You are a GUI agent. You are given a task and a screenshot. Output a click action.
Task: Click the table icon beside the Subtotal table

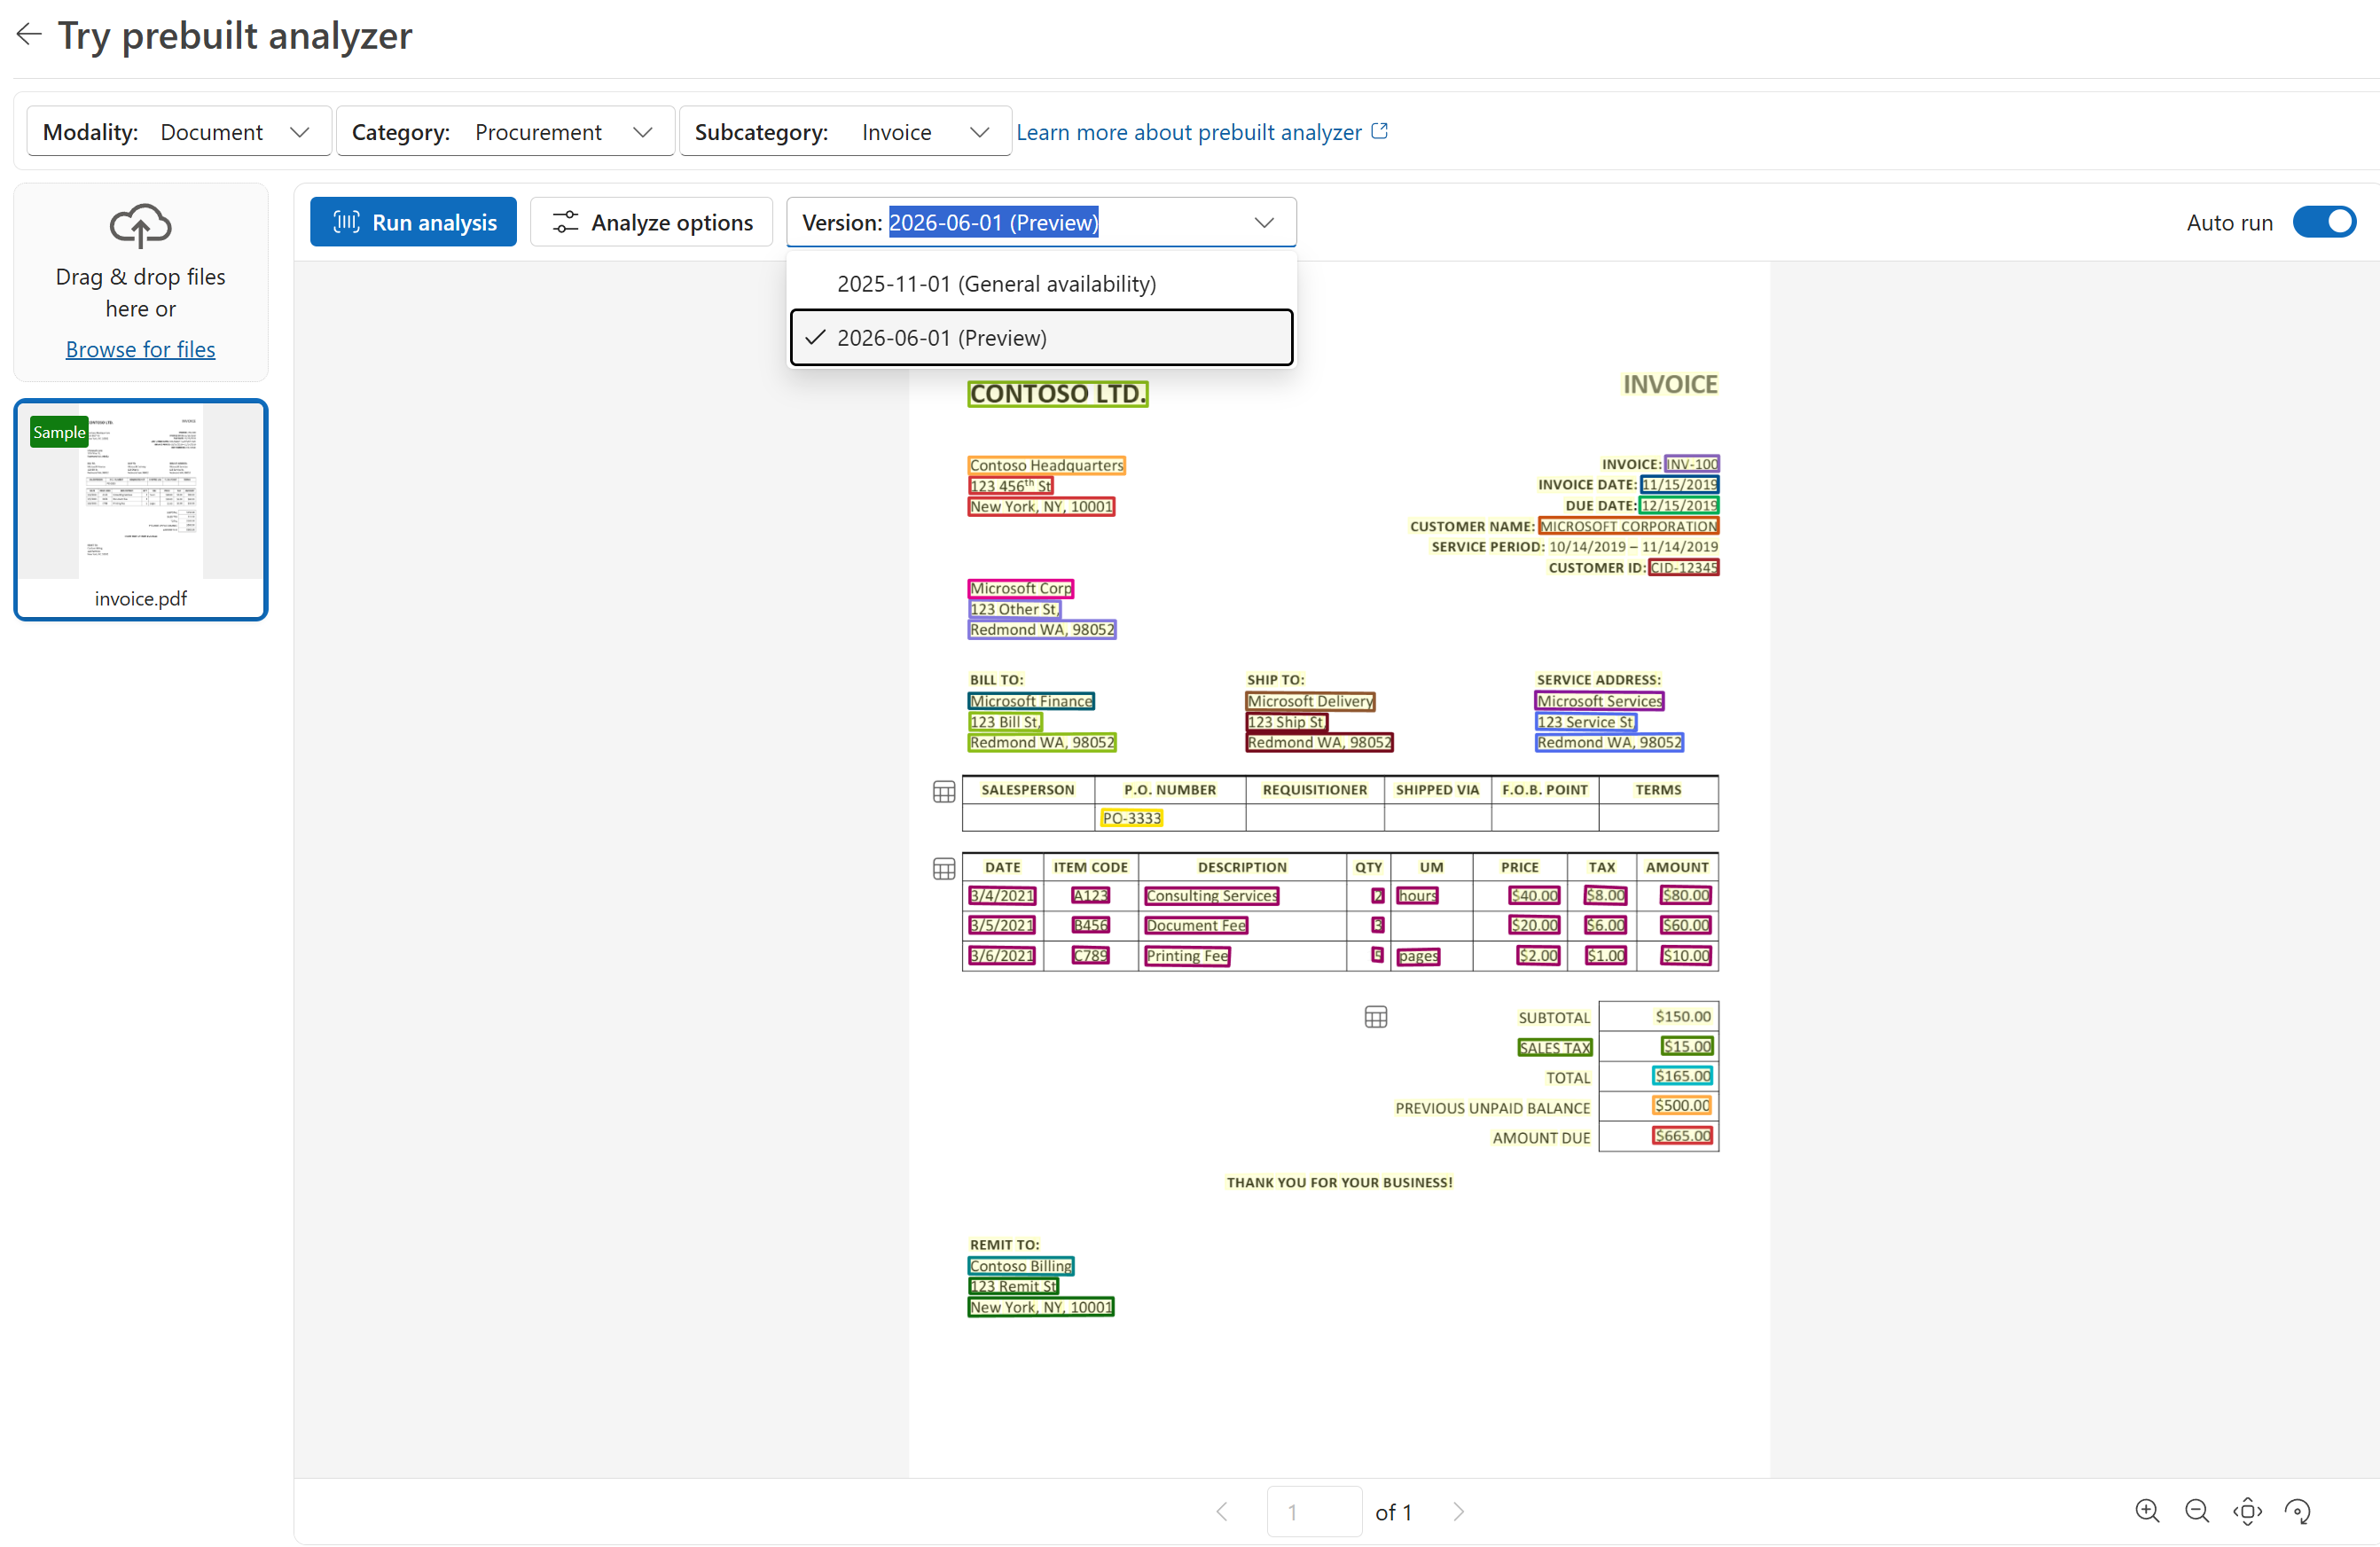1376,1018
